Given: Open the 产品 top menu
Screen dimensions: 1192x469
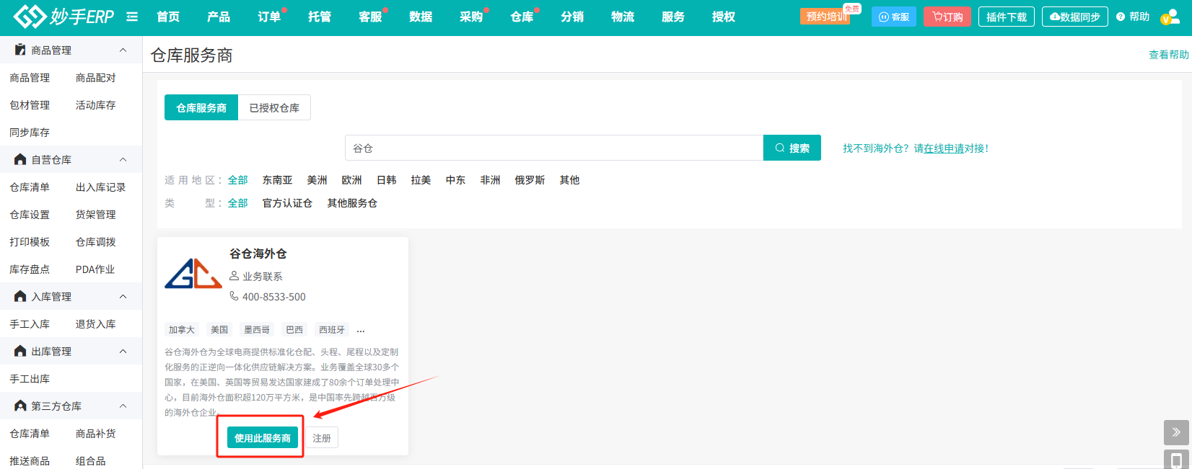Looking at the screenshot, I should (x=219, y=17).
